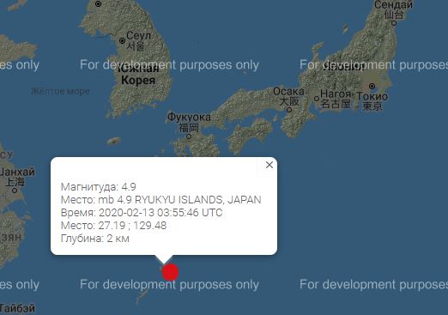Click the Время 2020-02-13 03:55:46 UTC line
Viewport: 448px width, 315px height.
(142, 213)
